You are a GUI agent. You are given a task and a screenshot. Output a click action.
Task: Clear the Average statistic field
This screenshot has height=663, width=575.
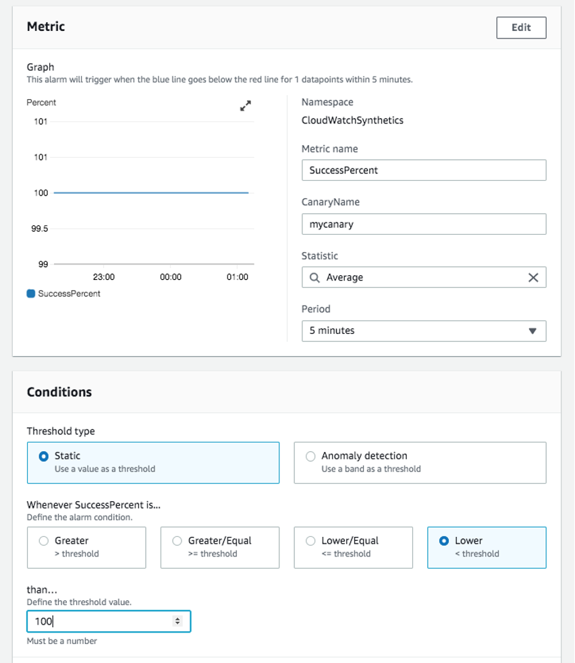pyautogui.click(x=532, y=277)
